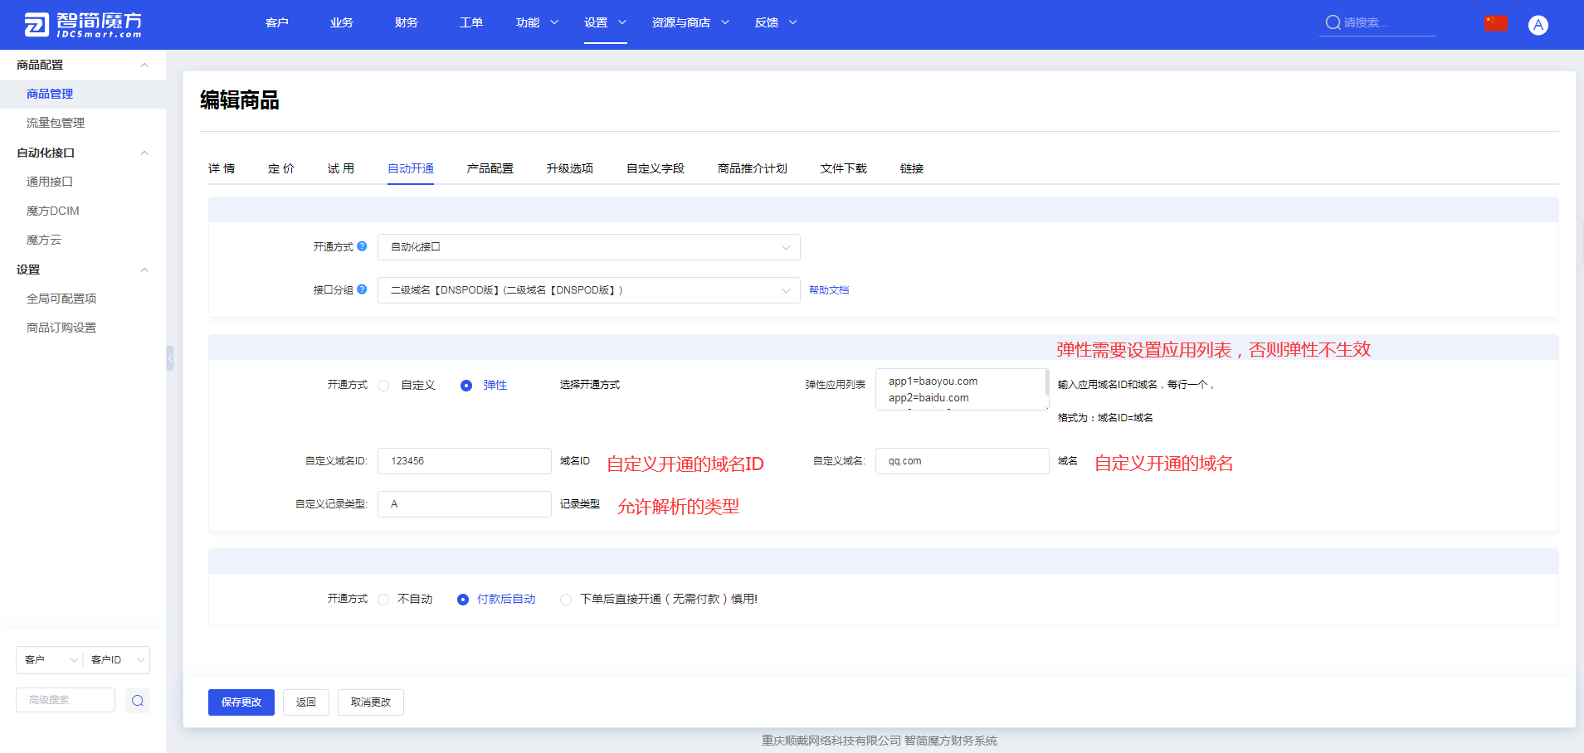This screenshot has width=1584, height=753.
Task: Open the 开通方式 自动化接口 dropdown
Action: [589, 247]
